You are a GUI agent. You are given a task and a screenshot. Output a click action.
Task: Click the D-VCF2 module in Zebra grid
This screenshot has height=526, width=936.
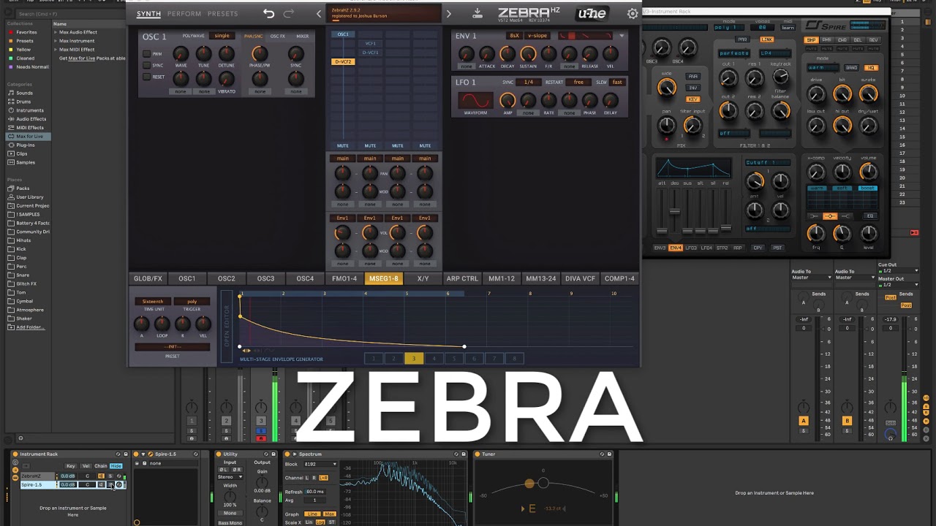coord(342,61)
